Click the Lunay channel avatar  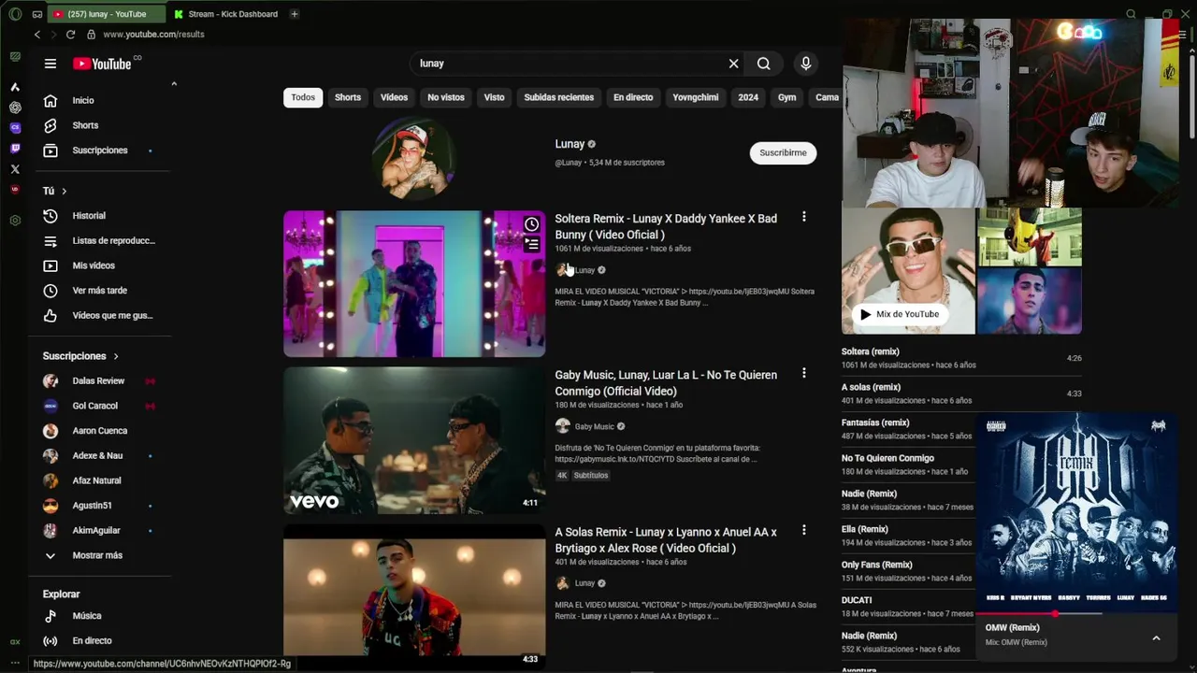pos(413,159)
